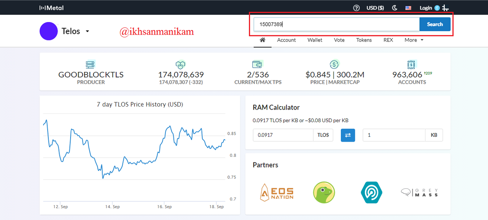Viewport: 488px width, 220px height.
Task: Click the 14. Sep date axis label
Action: click(x=112, y=207)
